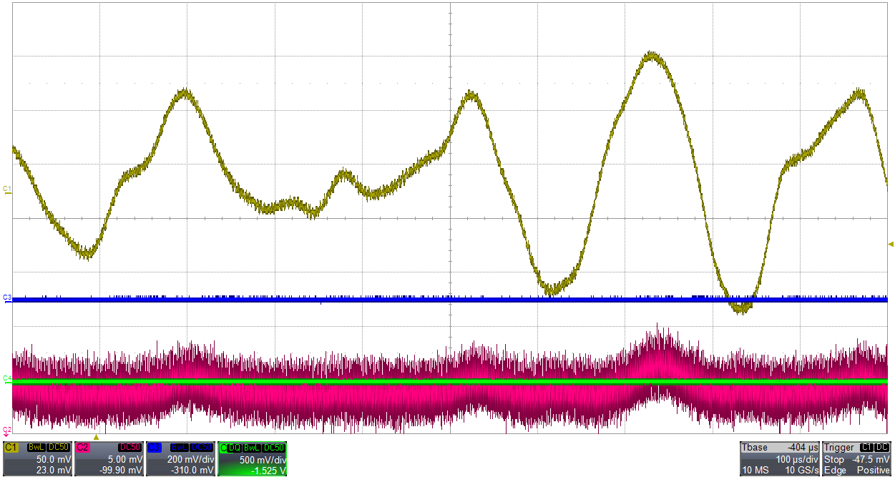The width and height of the screenshot is (895, 477).
Task: Click the -404 µs delay value in Tbase
Action: 803,448
